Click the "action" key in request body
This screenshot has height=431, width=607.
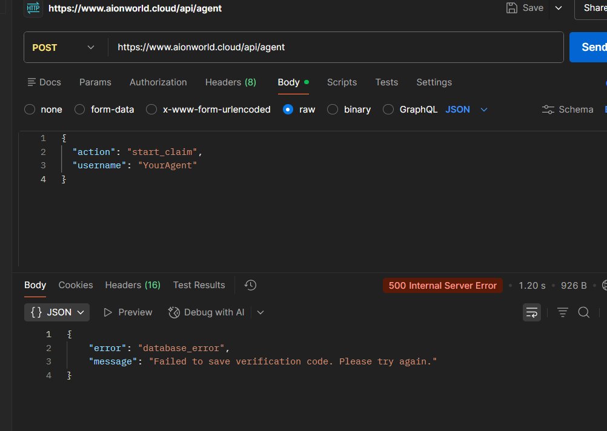tap(94, 152)
